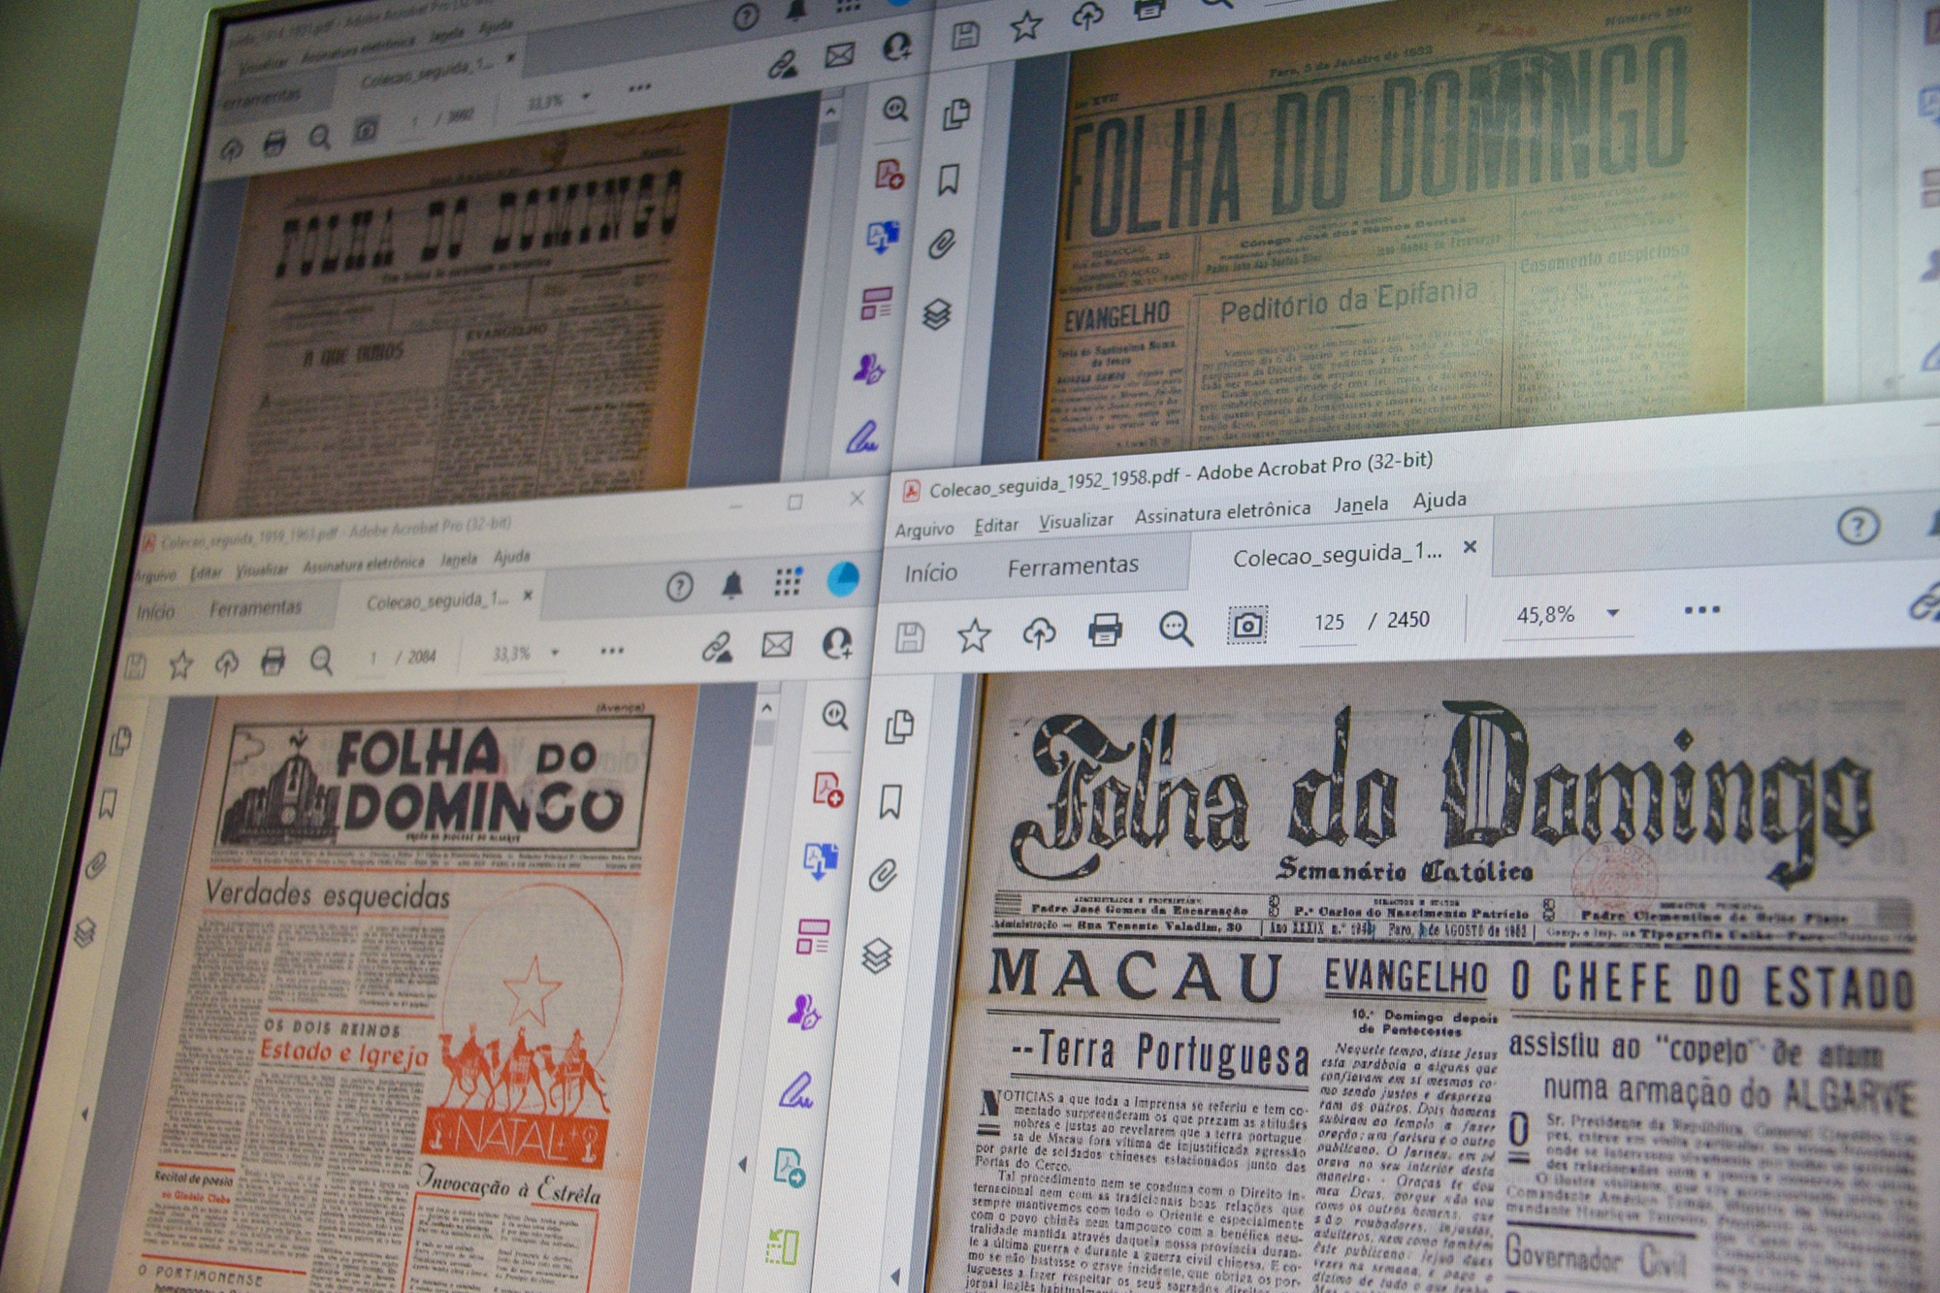Collapse right tools pane arrow in 1959_1963 window
1940x1293 pixels.
pos(742,1164)
